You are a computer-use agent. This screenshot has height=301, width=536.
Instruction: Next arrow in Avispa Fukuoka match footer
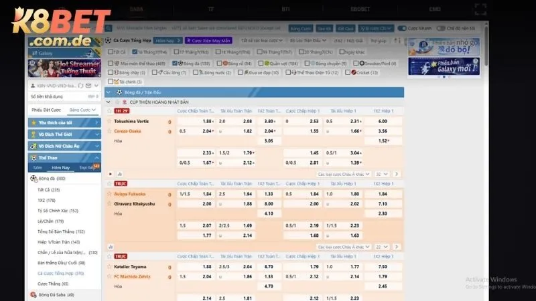pyautogui.click(x=397, y=247)
